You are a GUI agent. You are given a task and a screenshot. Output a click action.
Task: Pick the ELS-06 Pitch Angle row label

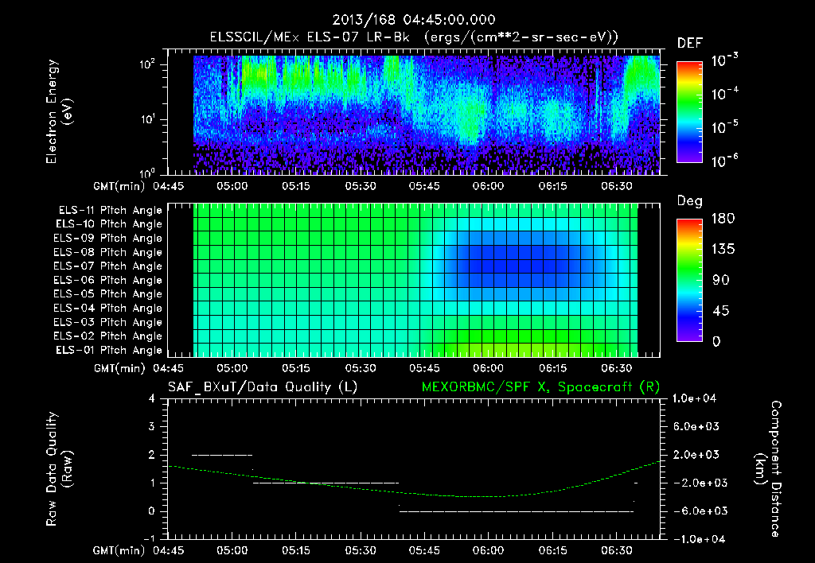pyautogui.click(x=108, y=281)
